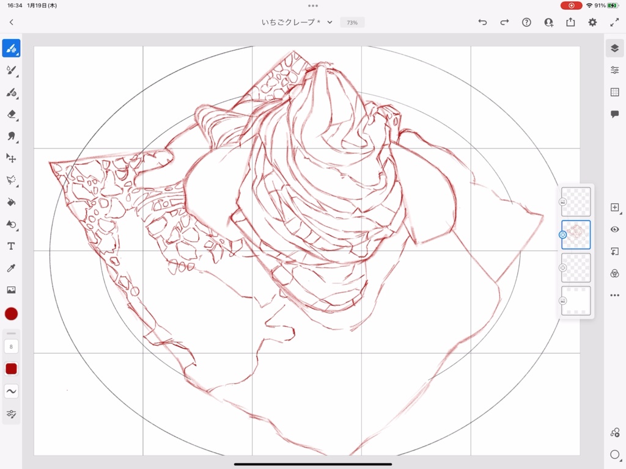Screen dimensions: 626x469
Task: Open the place image tool
Action: [x=11, y=290]
